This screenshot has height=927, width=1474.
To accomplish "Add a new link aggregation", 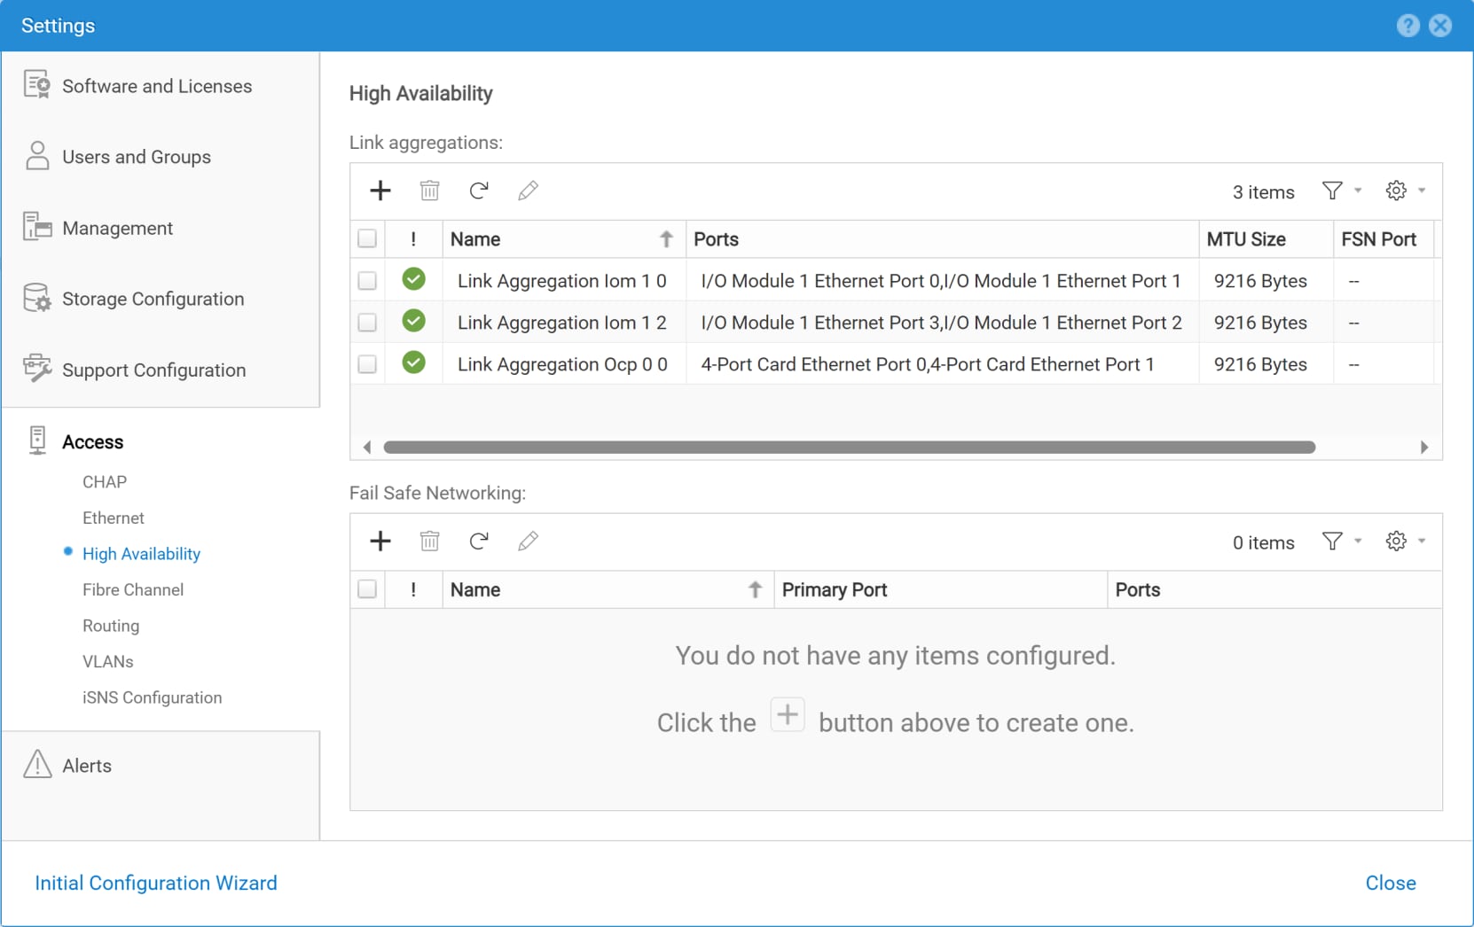I will [380, 191].
